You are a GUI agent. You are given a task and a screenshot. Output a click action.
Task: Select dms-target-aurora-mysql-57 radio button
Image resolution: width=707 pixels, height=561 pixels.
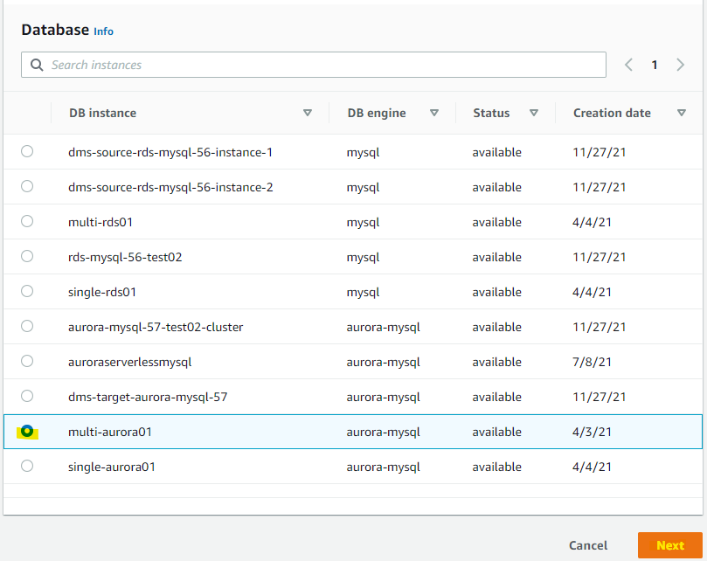coord(27,396)
